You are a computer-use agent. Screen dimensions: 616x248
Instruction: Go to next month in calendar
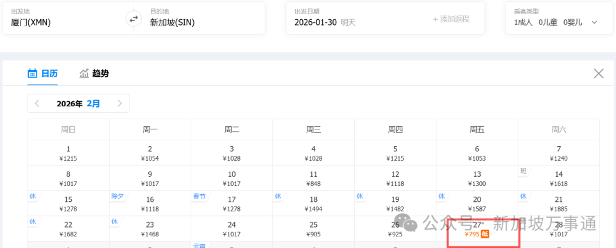click(120, 104)
